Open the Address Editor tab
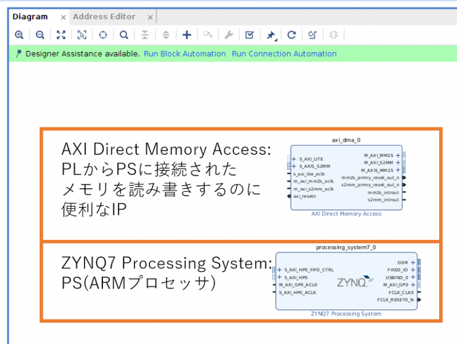 pos(104,17)
